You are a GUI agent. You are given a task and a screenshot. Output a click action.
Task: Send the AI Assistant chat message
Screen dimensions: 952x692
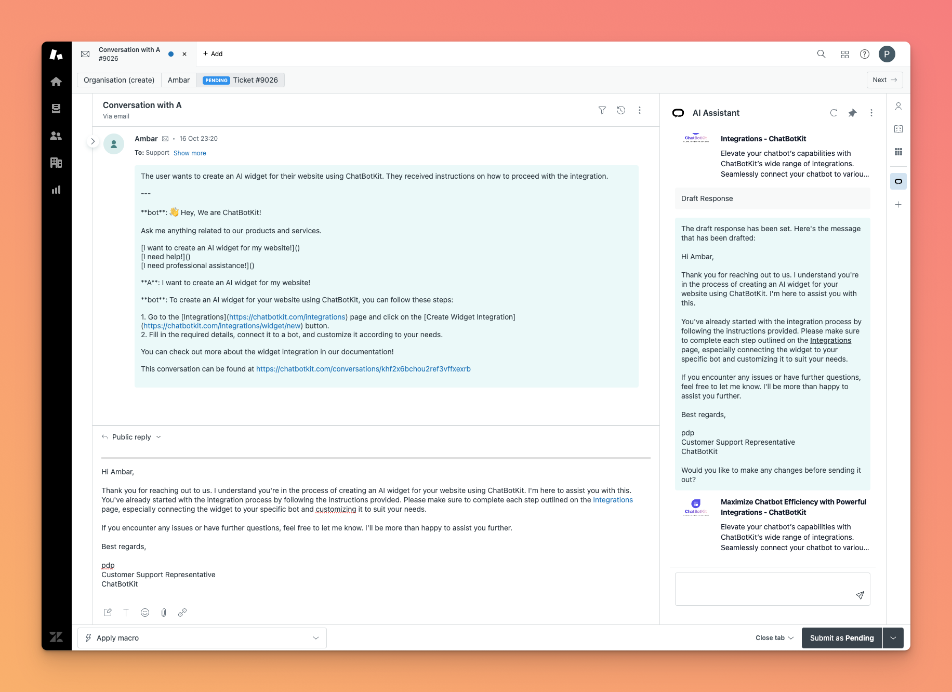click(x=860, y=595)
